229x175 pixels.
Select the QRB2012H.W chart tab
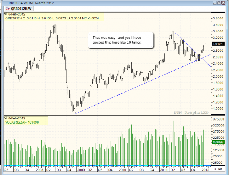[19, 9]
